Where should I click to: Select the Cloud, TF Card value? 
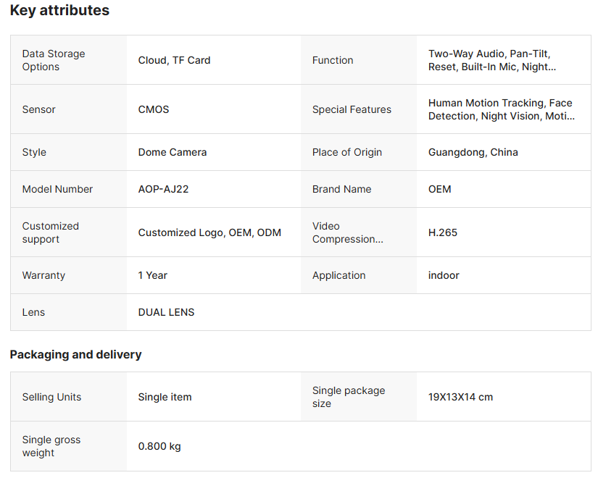(174, 60)
